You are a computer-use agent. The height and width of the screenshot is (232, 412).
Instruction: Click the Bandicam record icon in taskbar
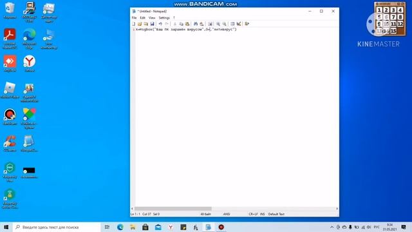tap(221, 227)
